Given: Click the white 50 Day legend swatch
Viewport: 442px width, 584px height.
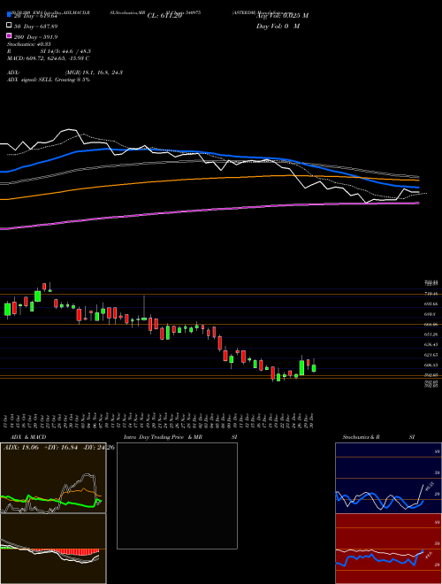Looking at the screenshot, I should [x=10, y=26].
